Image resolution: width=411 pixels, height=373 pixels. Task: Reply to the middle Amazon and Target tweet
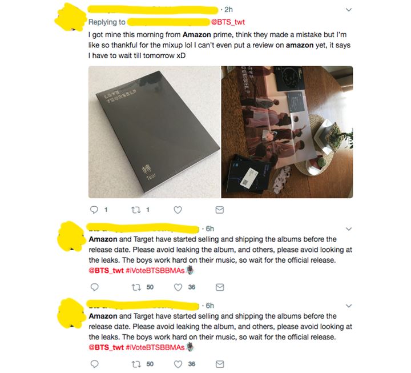click(x=94, y=287)
